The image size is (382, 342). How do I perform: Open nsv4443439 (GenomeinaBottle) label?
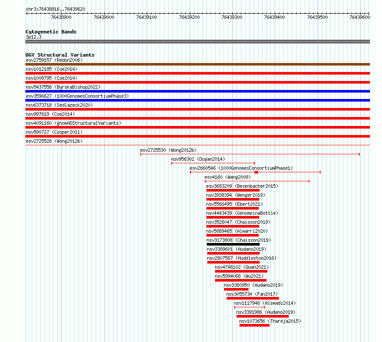click(242, 213)
